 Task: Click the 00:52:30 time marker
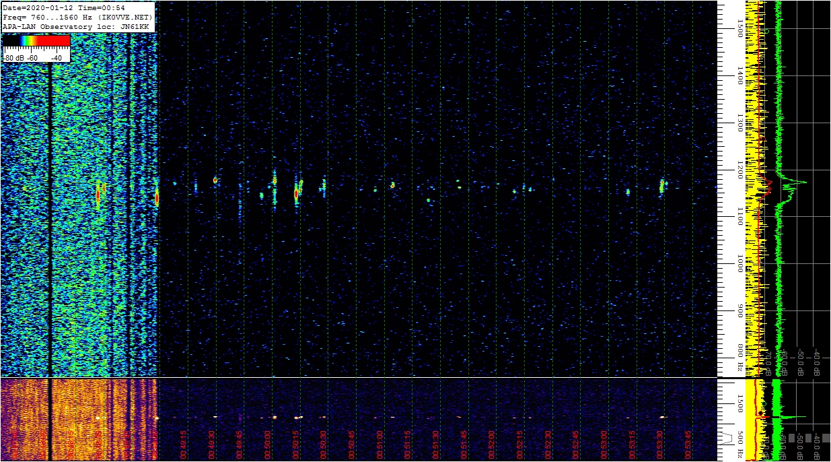pos(548,445)
